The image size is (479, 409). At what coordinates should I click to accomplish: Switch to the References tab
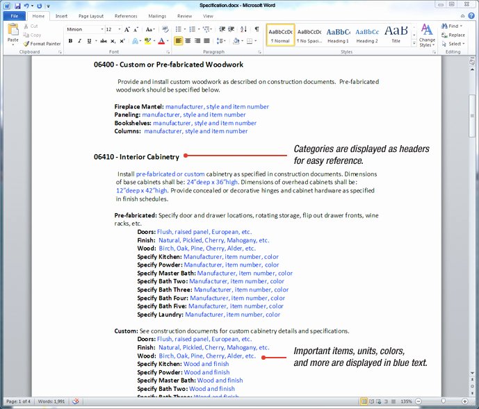point(126,16)
